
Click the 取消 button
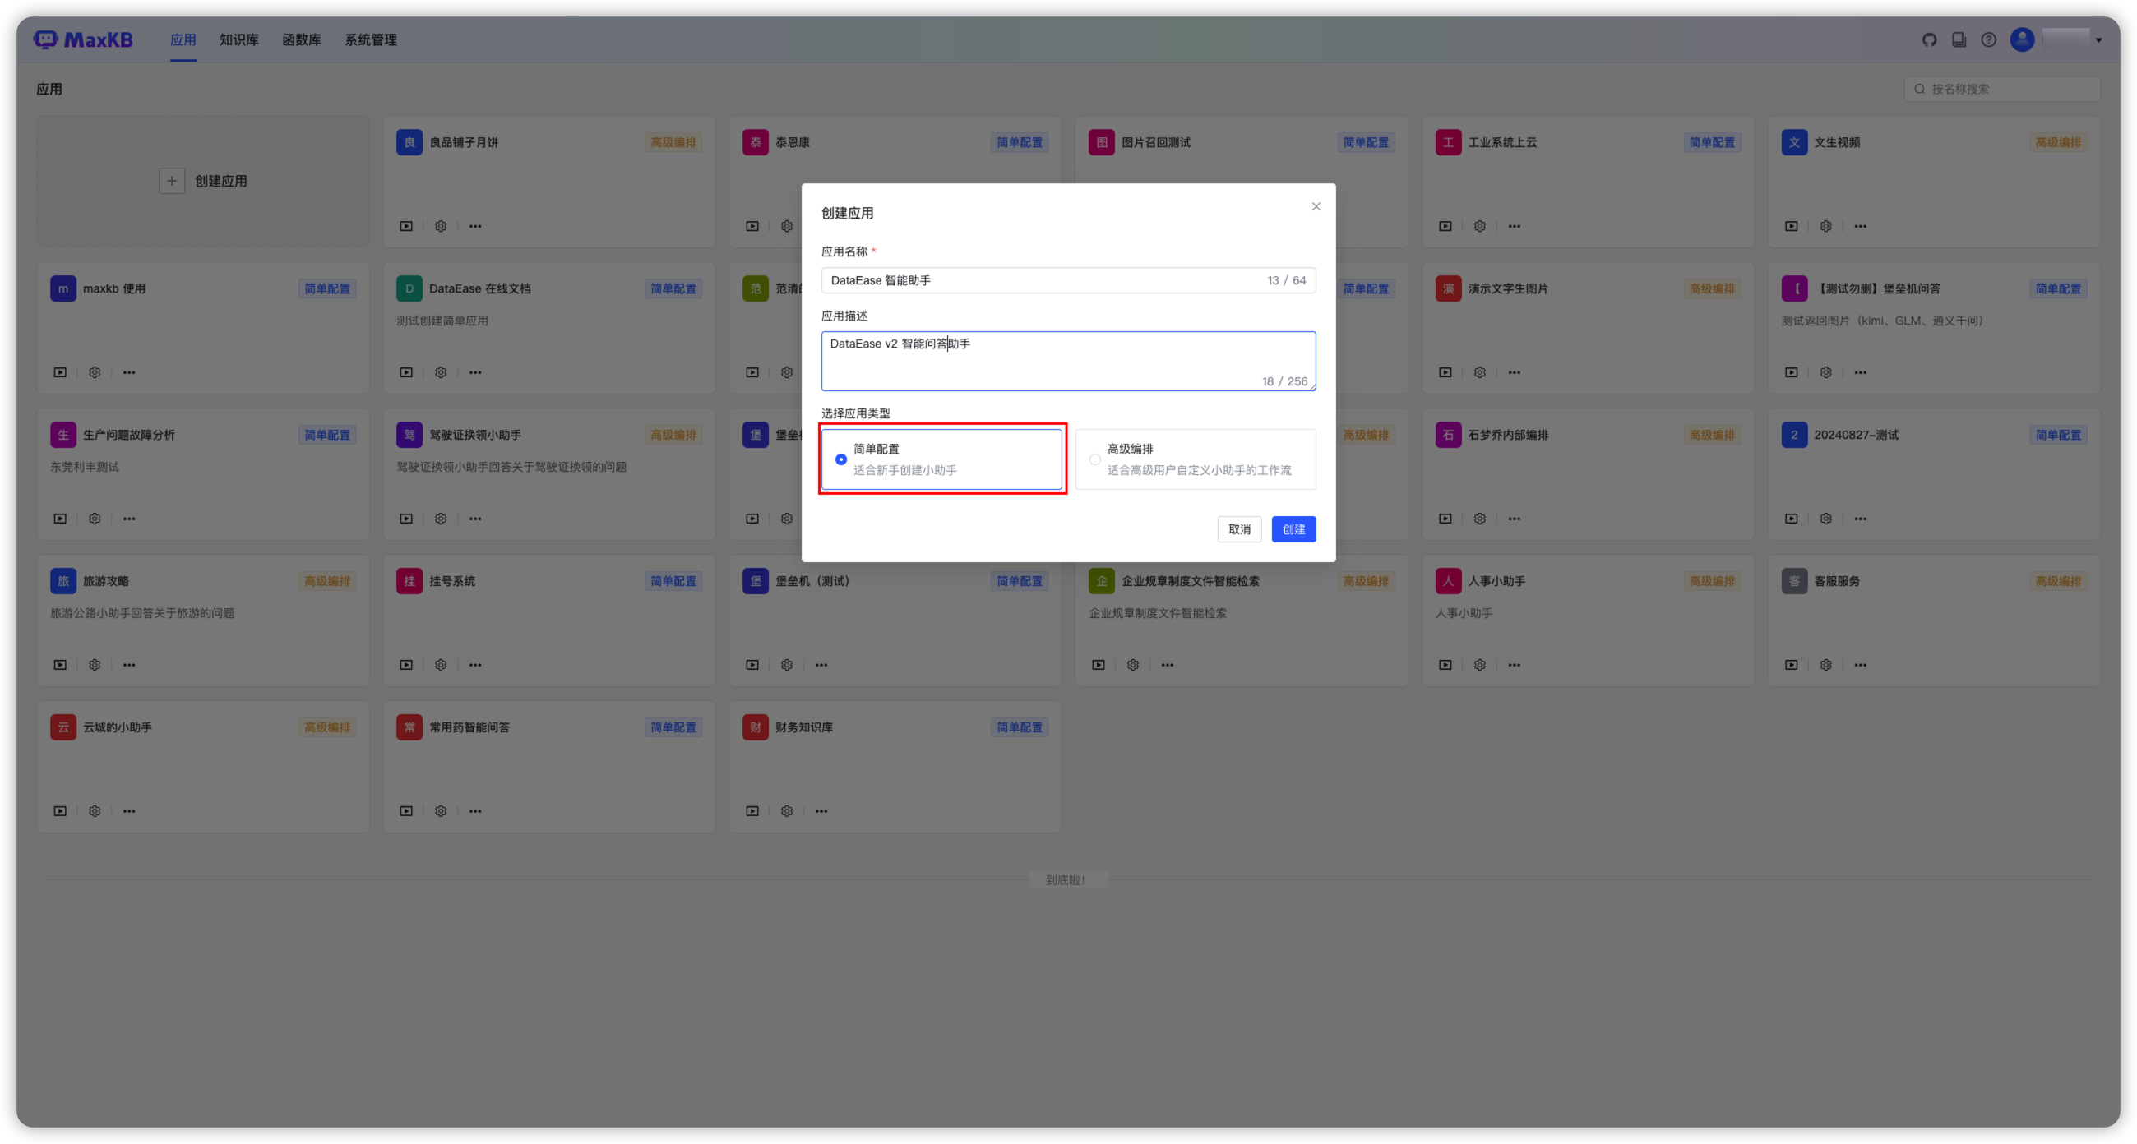(1238, 529)
